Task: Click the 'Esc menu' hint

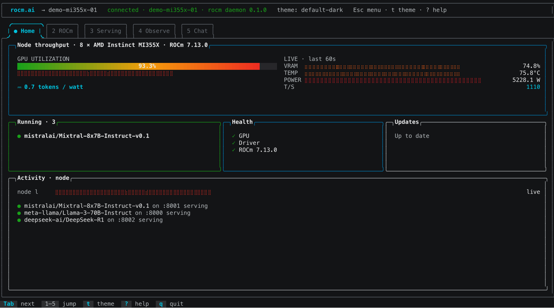Action: (x=367, y=10)
